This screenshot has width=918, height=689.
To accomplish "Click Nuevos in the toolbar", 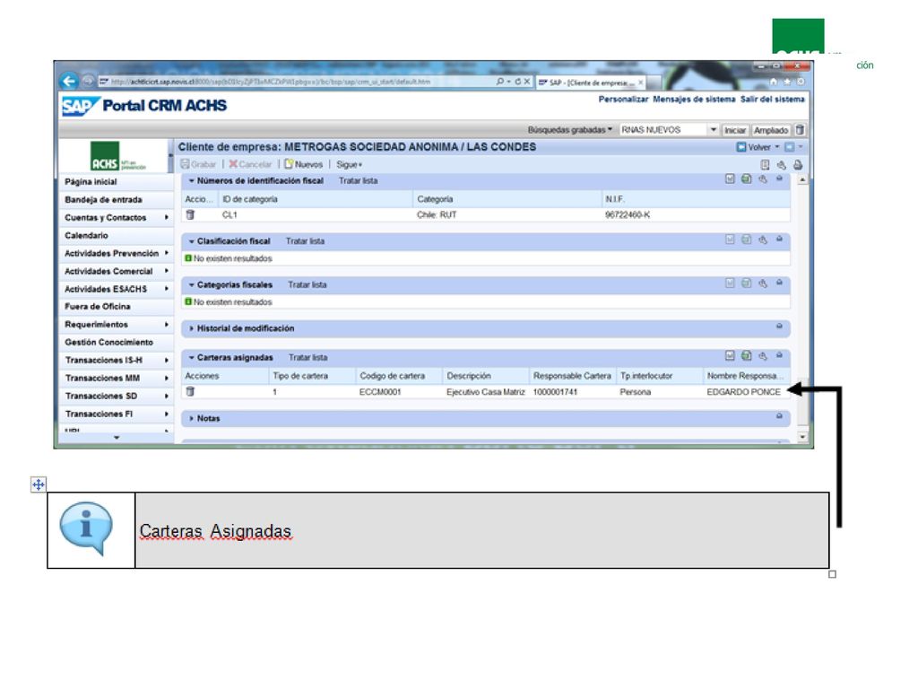I will (x=303, y=165).
